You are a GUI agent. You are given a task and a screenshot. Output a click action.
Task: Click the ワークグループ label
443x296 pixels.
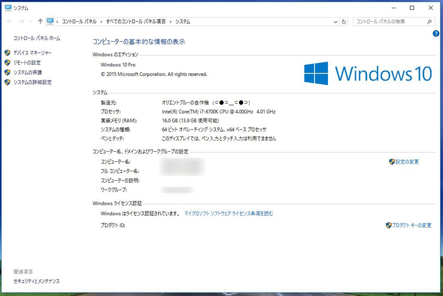(114, 190)
